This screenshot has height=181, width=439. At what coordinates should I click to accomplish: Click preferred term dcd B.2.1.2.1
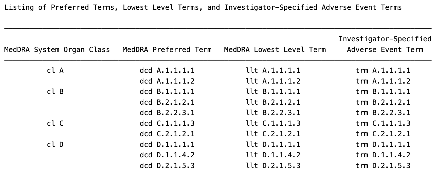click(x=167, y=102)
